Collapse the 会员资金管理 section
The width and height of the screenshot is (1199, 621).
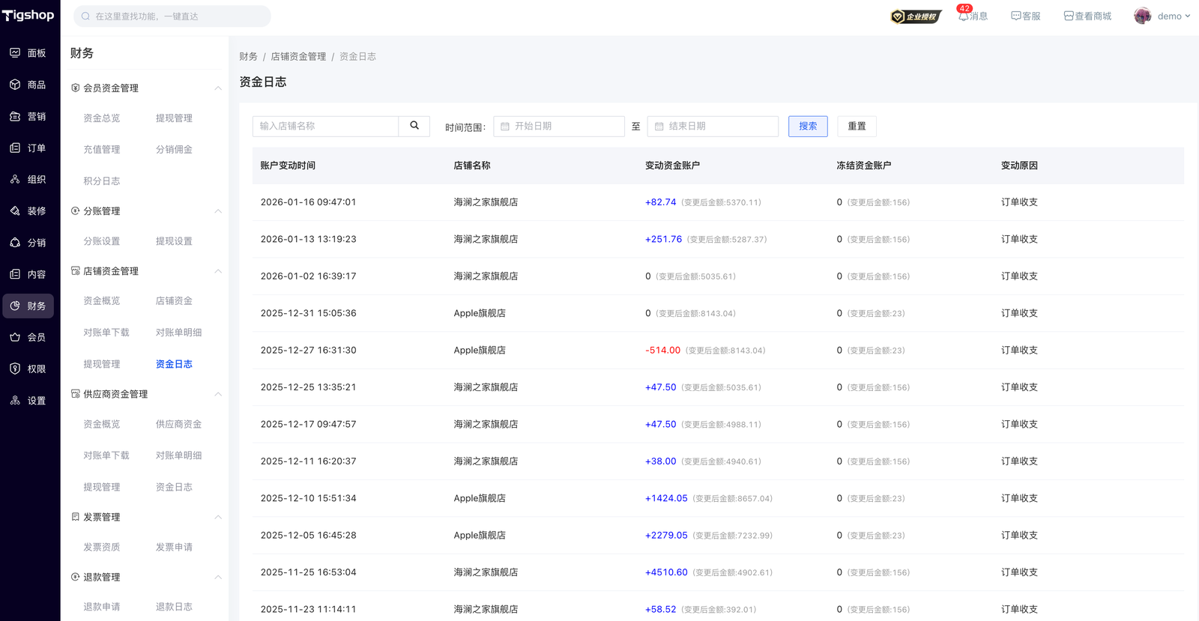[x=218, y=88]
